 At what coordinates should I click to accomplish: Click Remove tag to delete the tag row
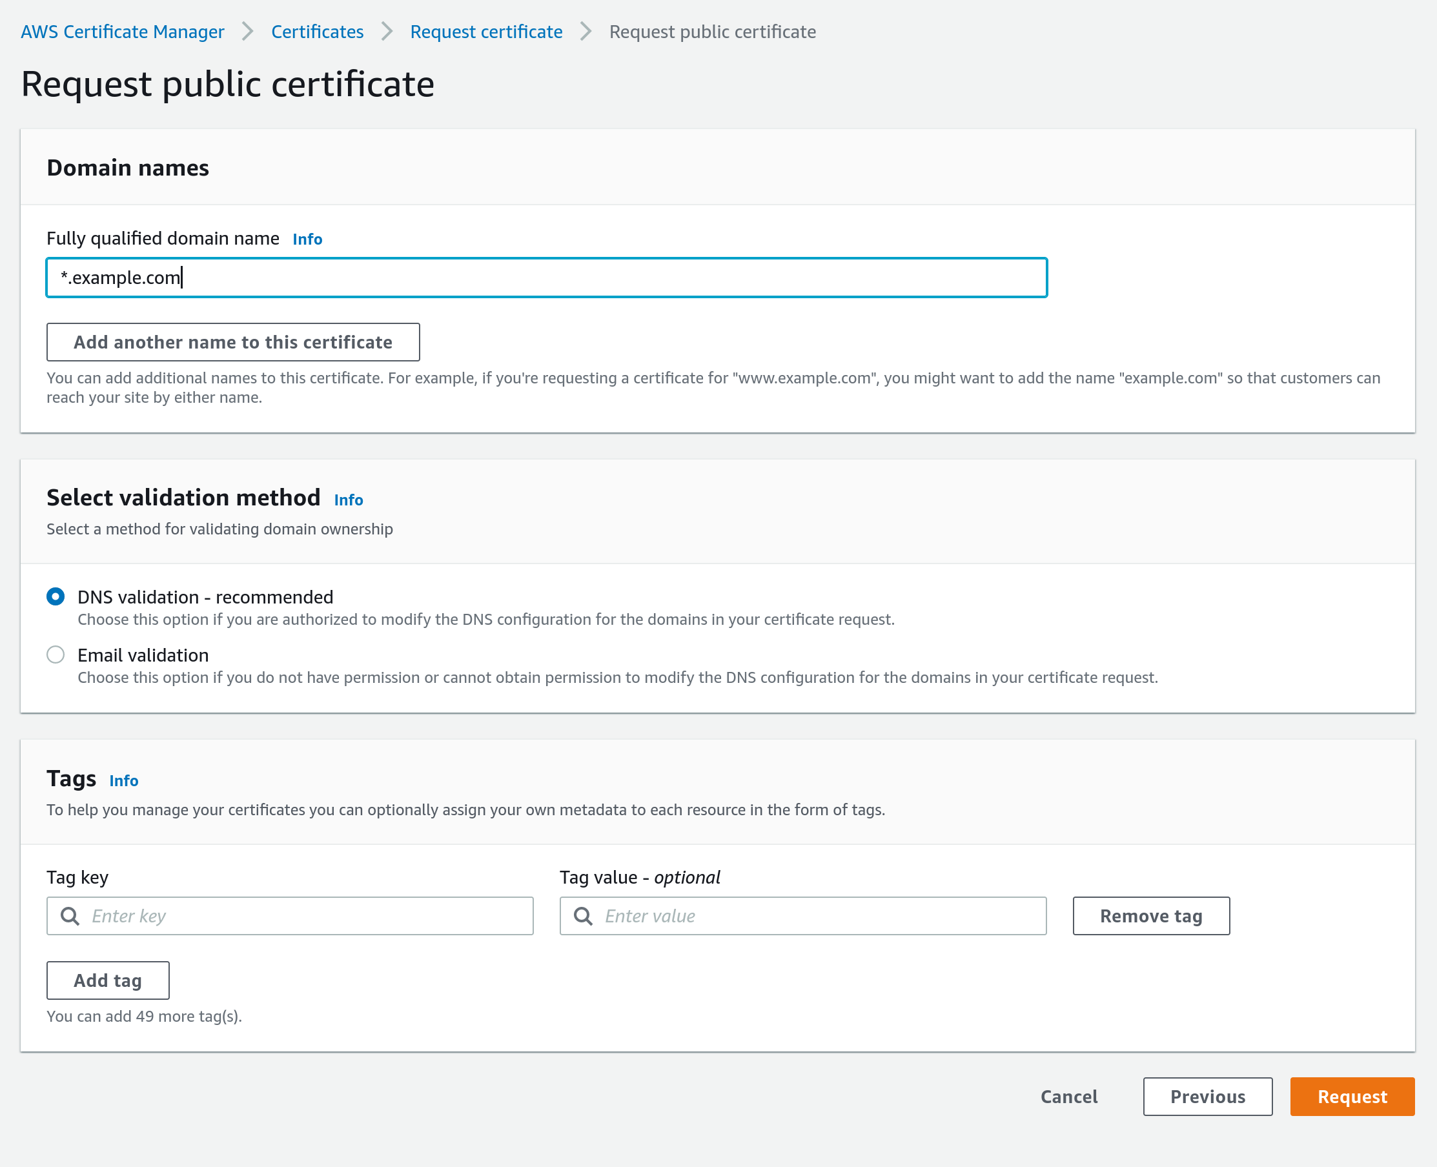1150,915
